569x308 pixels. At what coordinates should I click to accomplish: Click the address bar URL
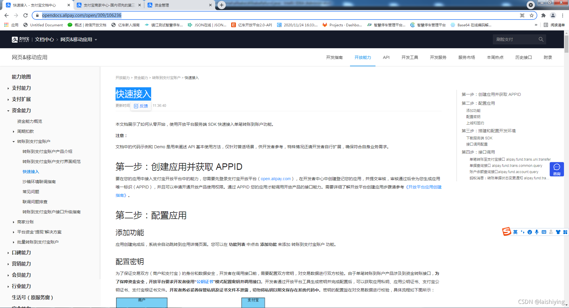coord(81,15)
